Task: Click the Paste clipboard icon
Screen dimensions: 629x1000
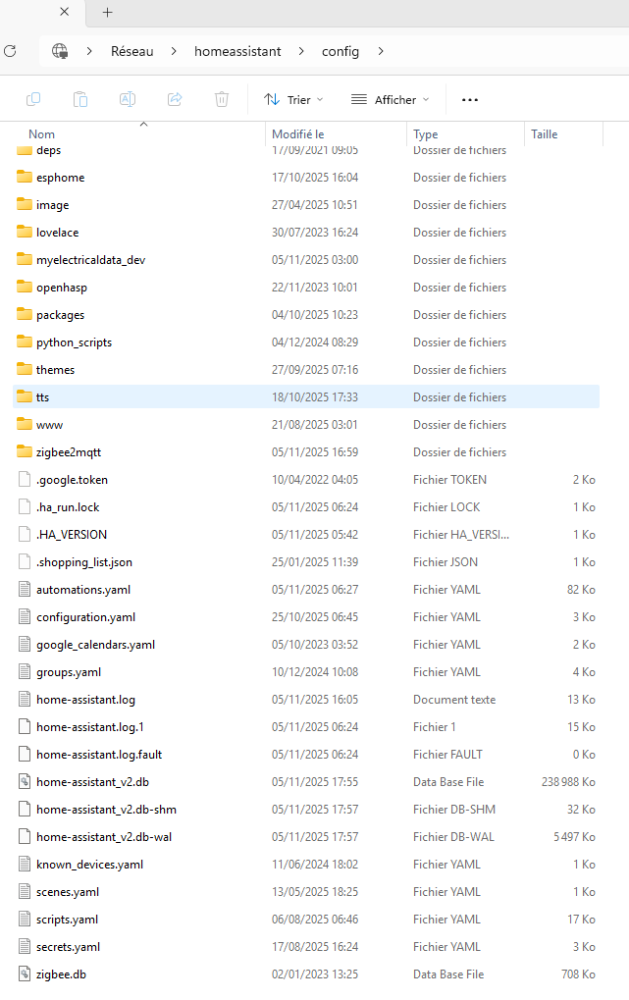Action: pos(80,99)
